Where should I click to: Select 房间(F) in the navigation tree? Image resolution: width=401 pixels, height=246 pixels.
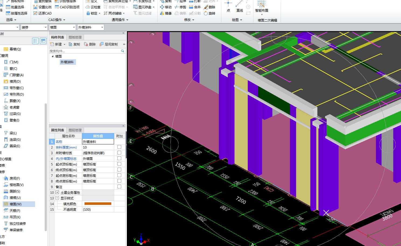(15, 178)
